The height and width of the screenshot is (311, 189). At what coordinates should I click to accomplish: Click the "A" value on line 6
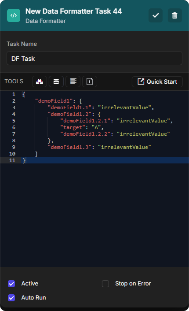[x=96, y=127]
